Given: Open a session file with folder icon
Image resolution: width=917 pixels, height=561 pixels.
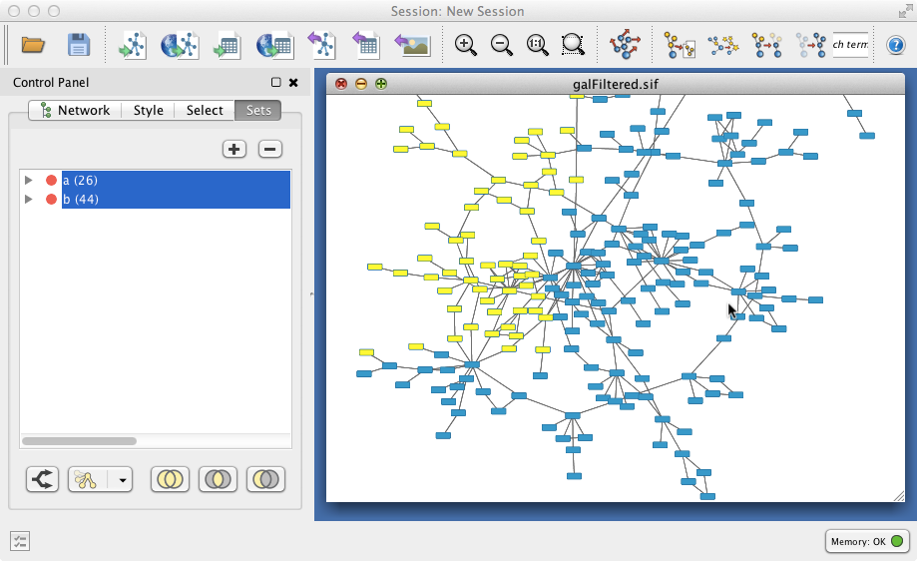Looking at the screenshot, I should 33,44.
